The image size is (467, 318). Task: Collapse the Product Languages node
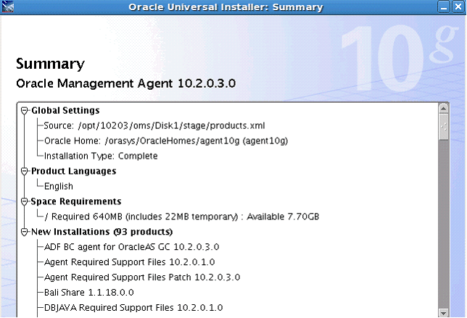tap(25, 172)
